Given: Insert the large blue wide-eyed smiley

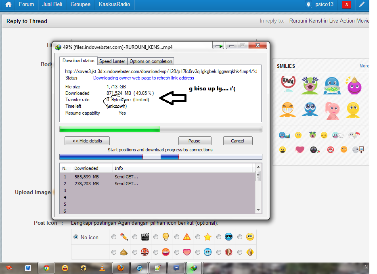Looking at the screenshot, I should 310,109.
